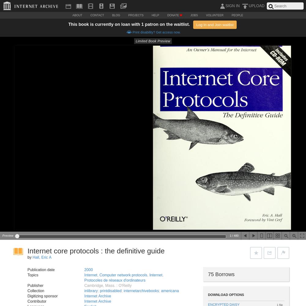Click the ENCRYPTED DAISY download option
Screen dimensions: 306x306
(x=224, y=304)
